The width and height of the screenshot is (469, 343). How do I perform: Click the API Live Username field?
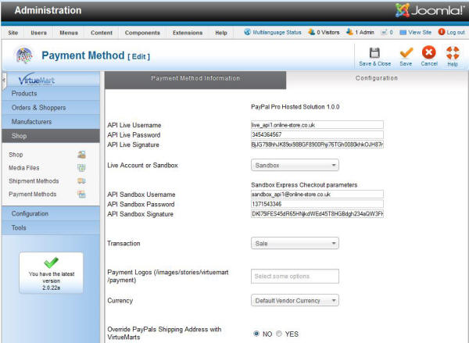tap(317, 125)
